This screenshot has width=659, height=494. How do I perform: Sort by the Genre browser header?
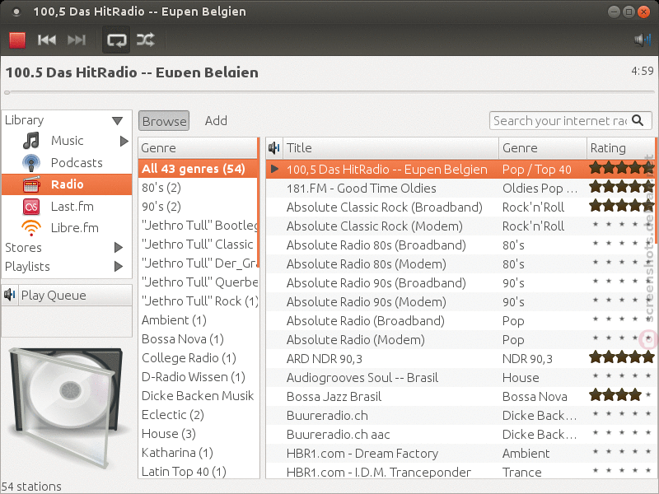[x=198, y=148]
